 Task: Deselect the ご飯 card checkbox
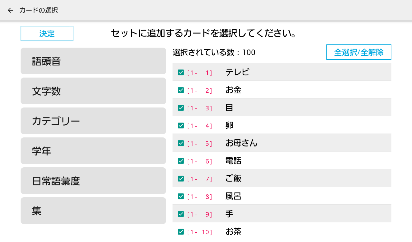point(181,179)
